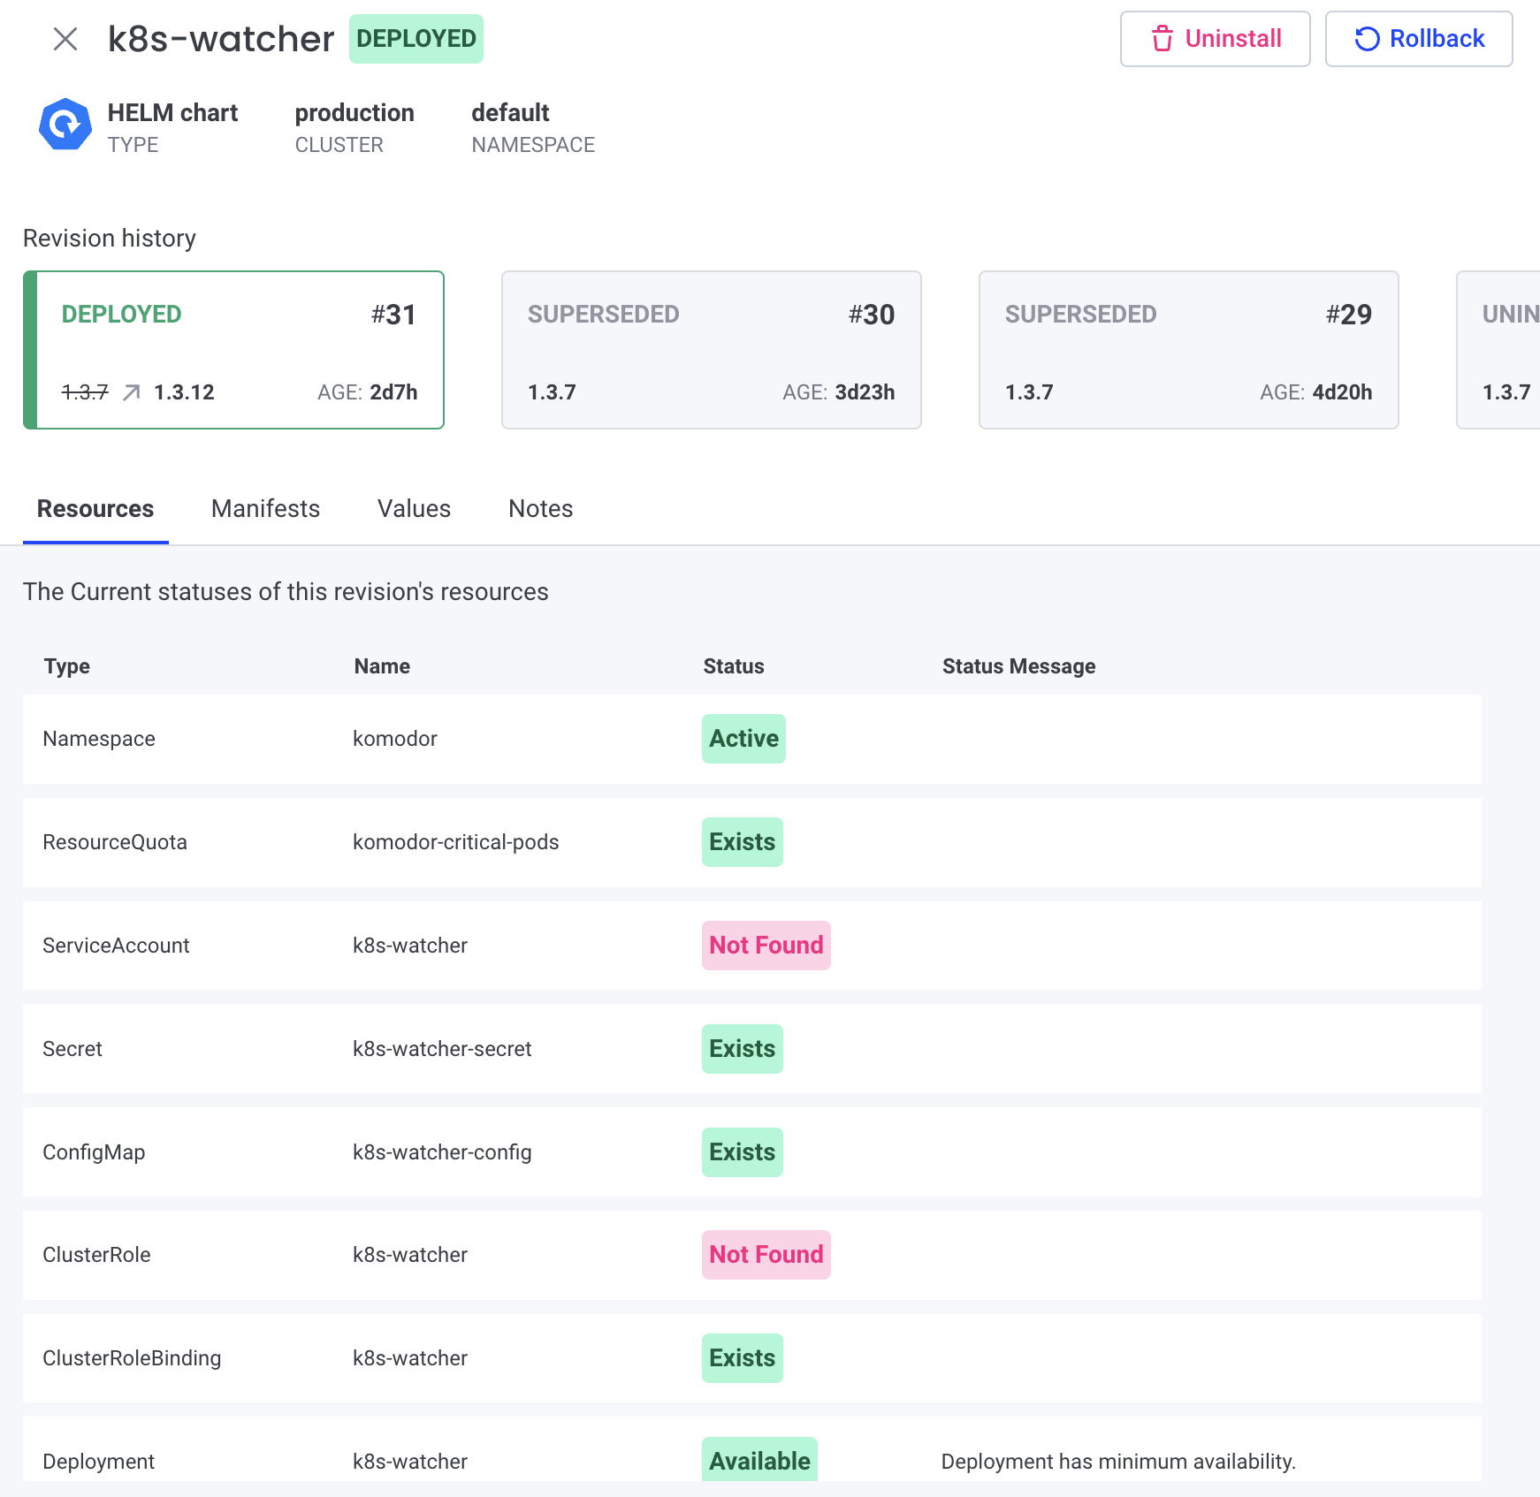The width and height of the screenshot is (1540, 1497).
Task: Click the HELM chart type label
Action: (x=172, y=113)
